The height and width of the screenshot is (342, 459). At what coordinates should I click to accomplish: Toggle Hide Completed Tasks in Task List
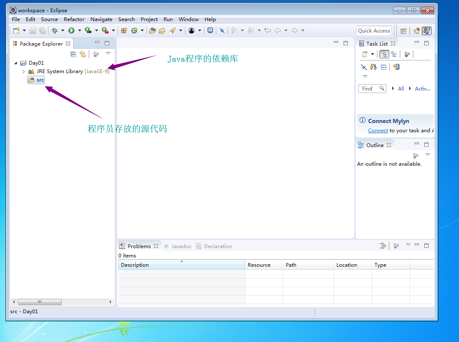(x=364, y=67)
